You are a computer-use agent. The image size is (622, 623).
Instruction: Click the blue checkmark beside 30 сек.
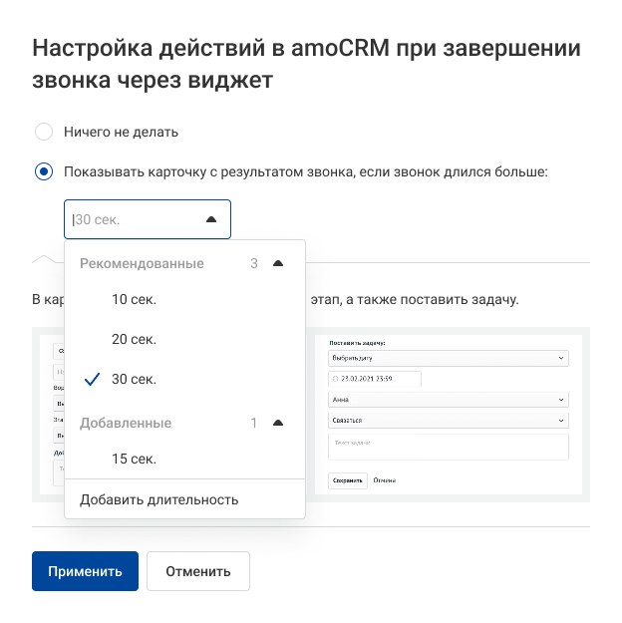pos(93,380)
